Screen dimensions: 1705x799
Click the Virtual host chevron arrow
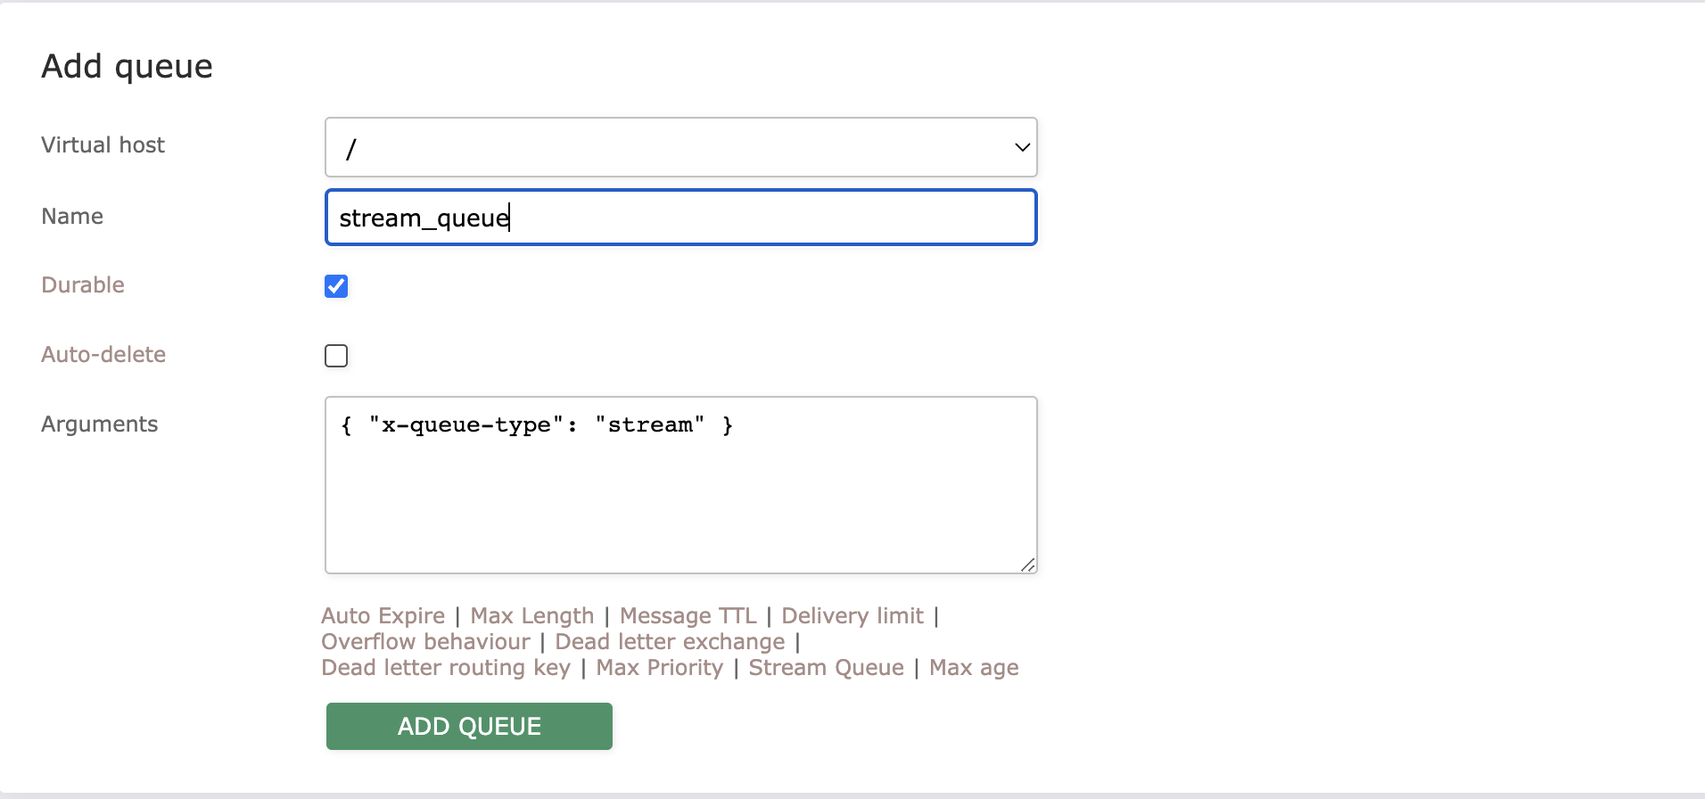coord(1020,147)
